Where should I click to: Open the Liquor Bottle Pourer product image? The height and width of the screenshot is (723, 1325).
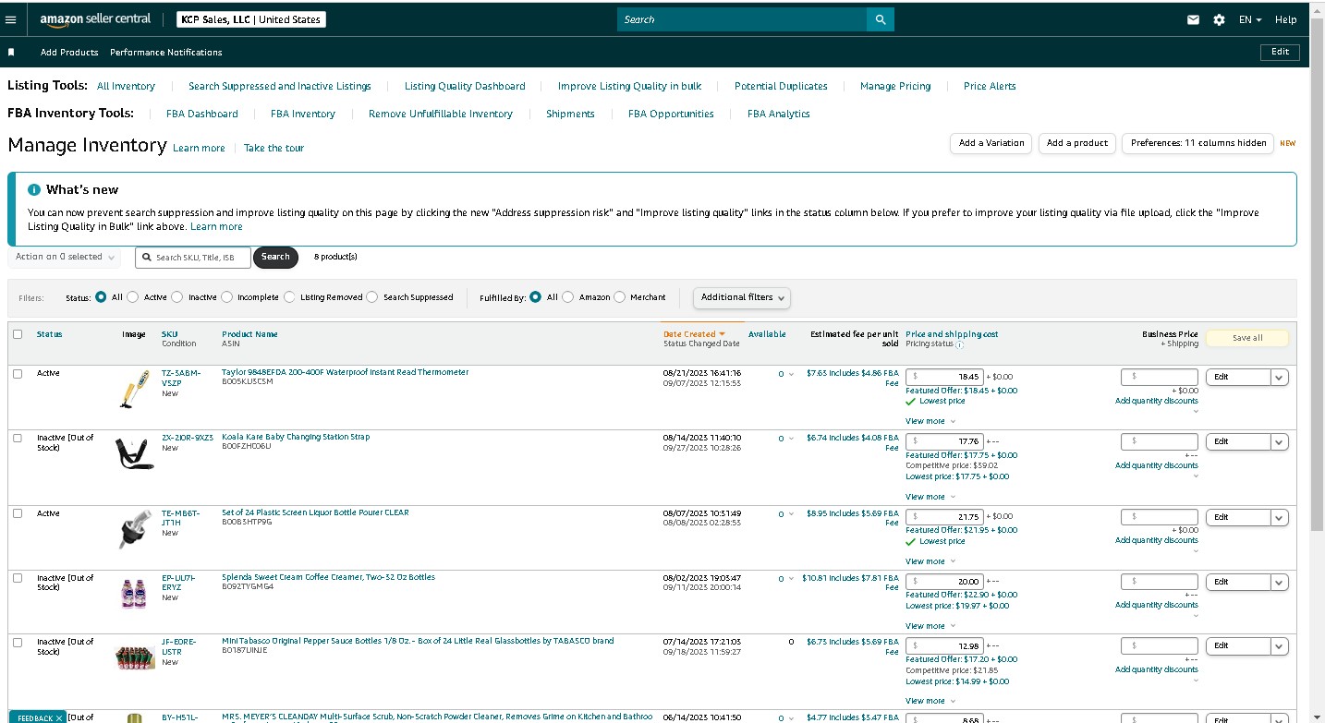(133, 527)
